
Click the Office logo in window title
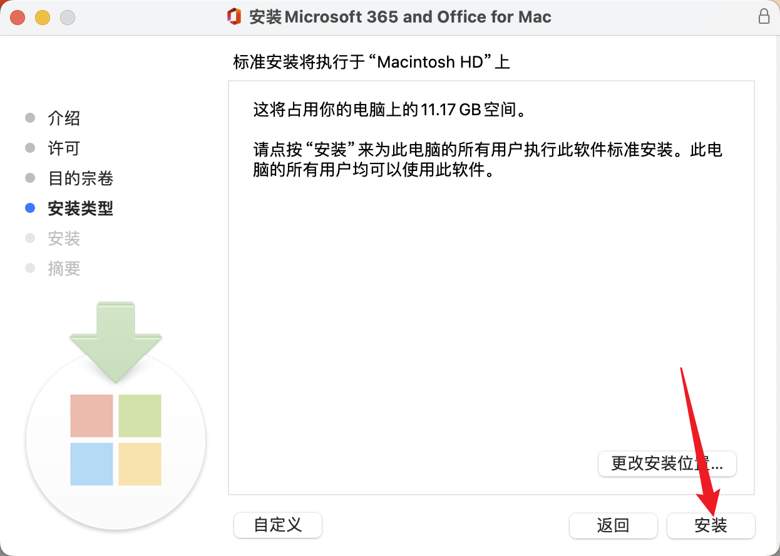(x=235, y=17)
